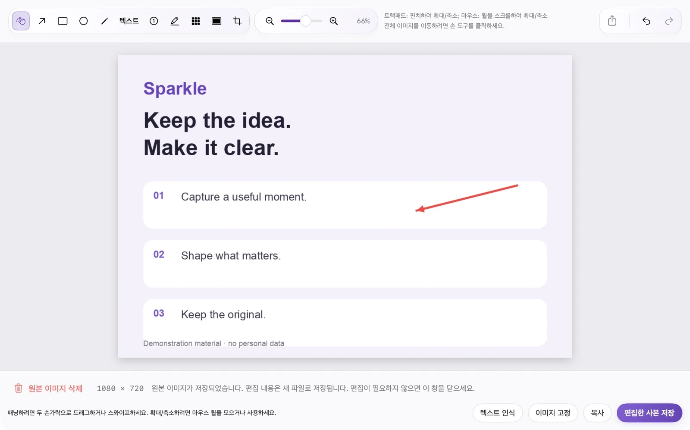Viewport: 690px width, 430px height.
Task: Click the 66% zoom percentage value
Action: 363,21
